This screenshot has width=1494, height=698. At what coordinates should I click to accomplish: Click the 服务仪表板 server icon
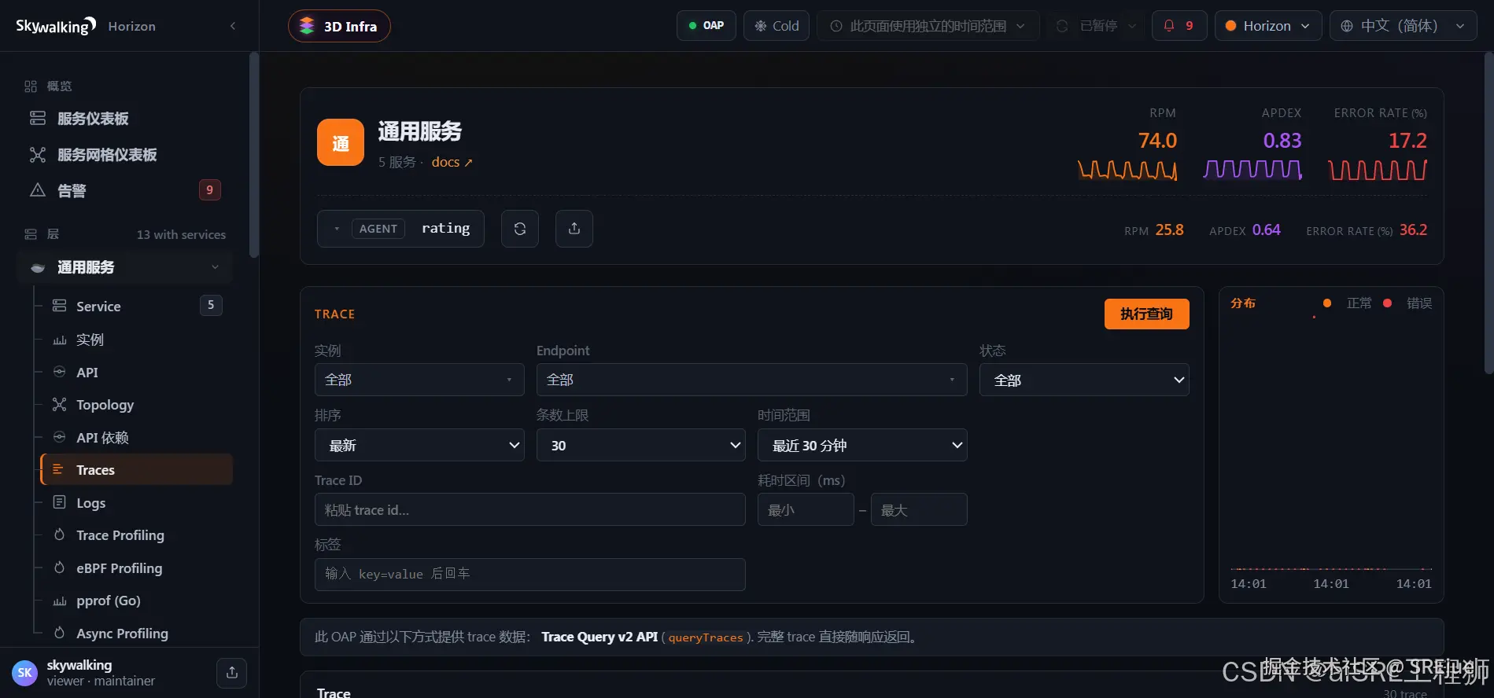point(38,119)
